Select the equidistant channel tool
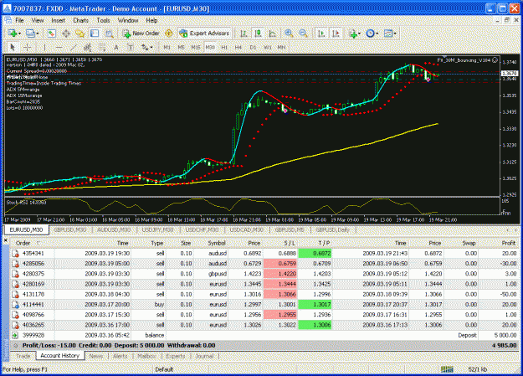 click(x=87, y=48)
